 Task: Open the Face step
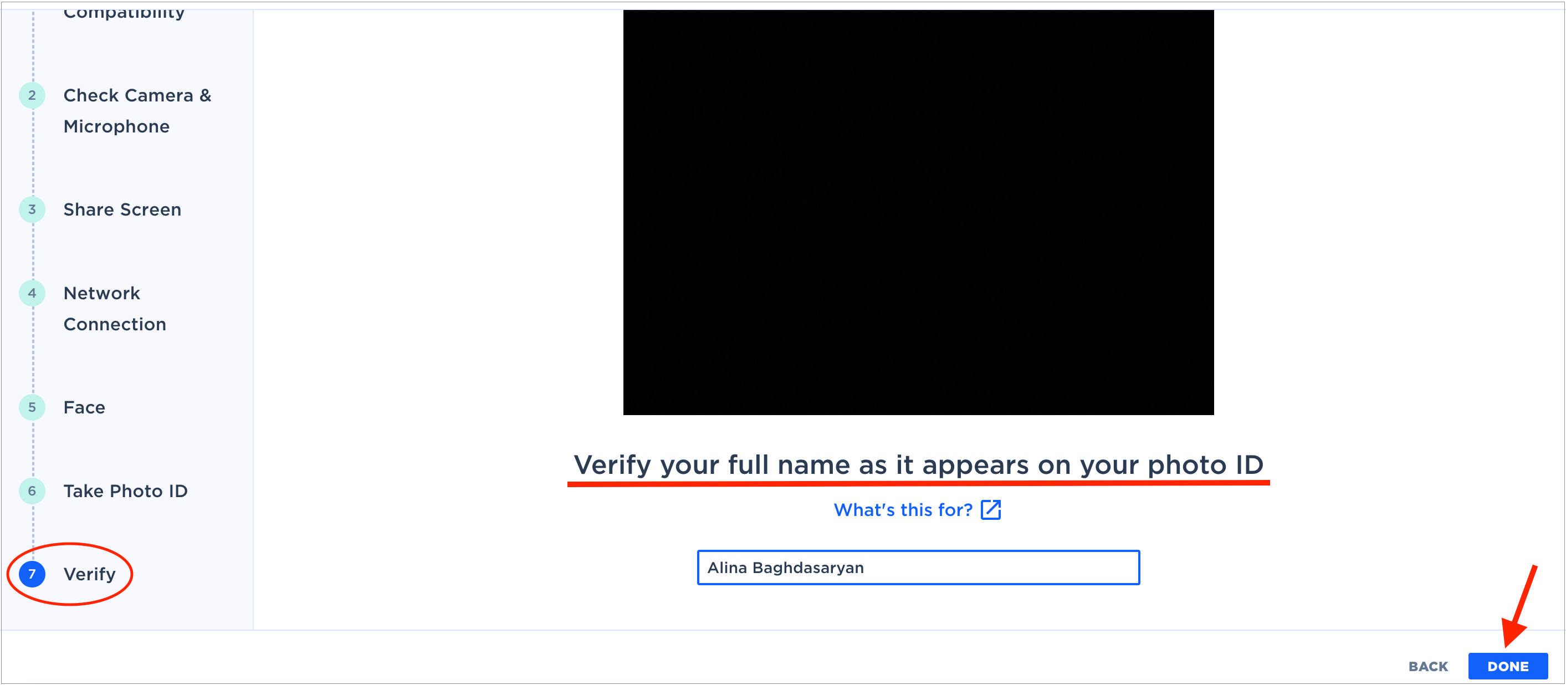pos(84,407)
